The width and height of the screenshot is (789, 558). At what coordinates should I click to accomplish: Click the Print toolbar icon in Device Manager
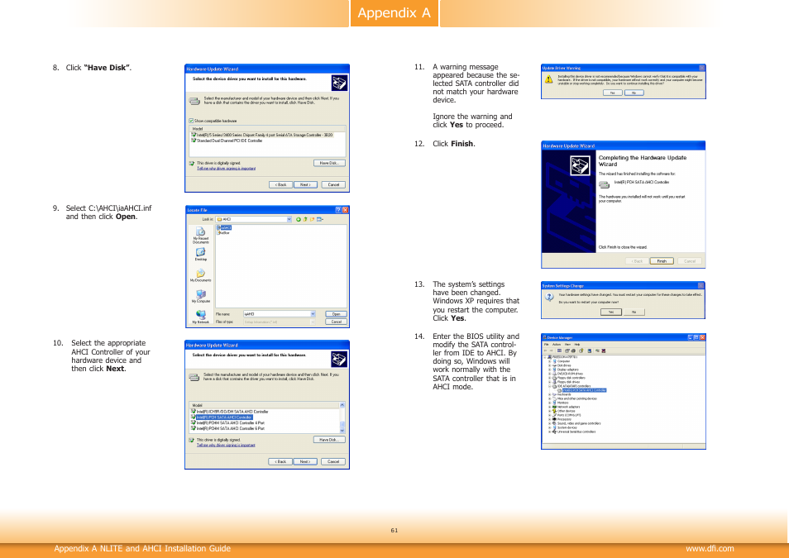pyautogui.click(x=573, y=351)
